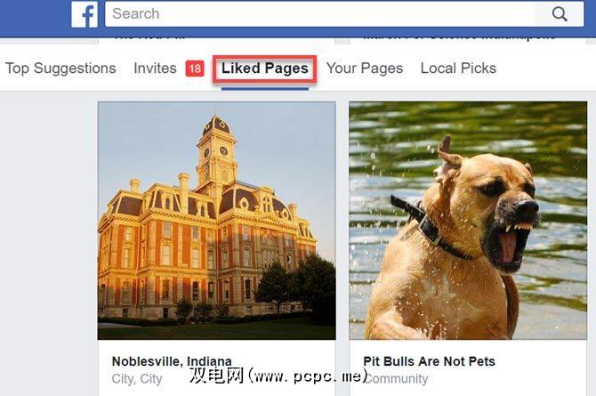Screen dimensions: 596x396
Task: Focus the Search input field
Action: click(320, 14)
